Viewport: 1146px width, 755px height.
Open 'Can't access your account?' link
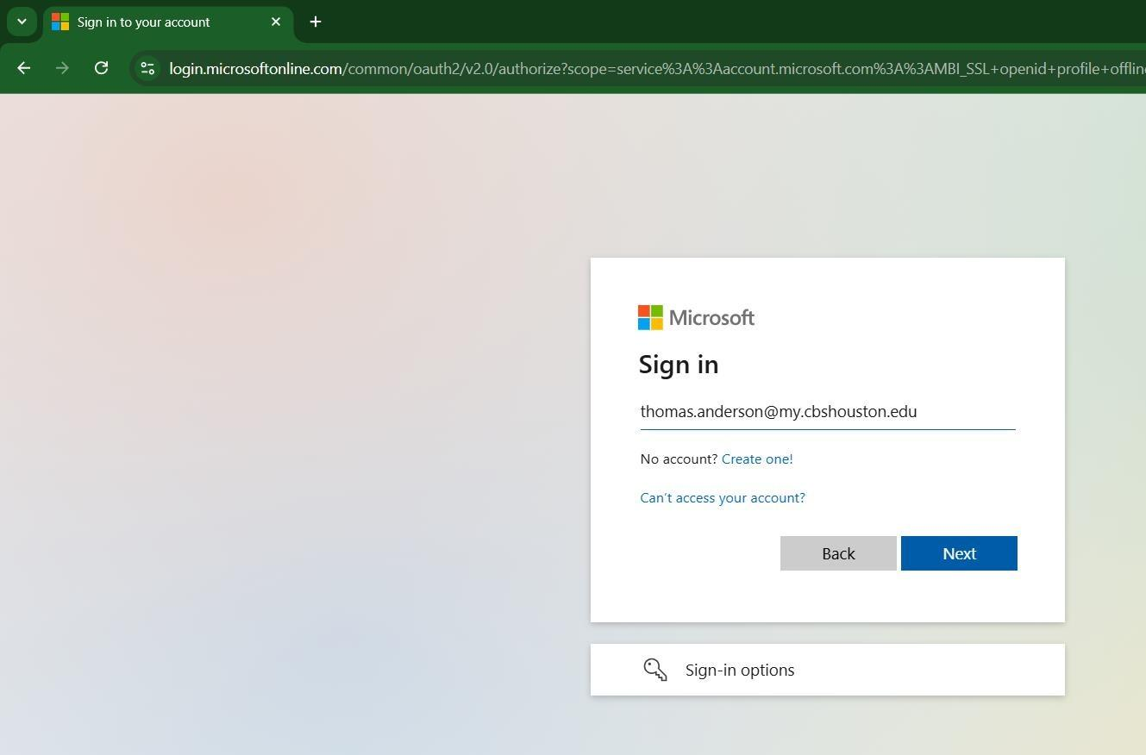723,497
